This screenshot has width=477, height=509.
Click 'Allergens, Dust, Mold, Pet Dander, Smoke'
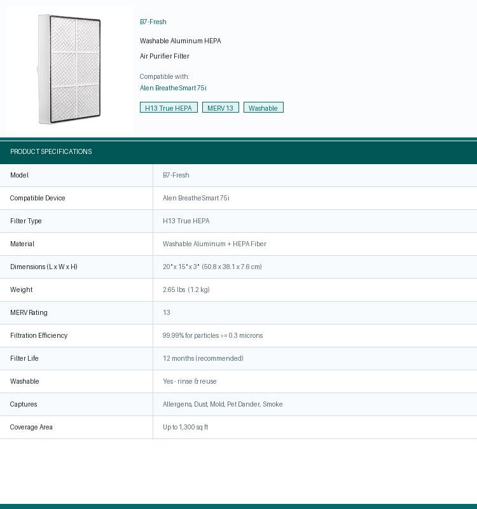[223, 404]
